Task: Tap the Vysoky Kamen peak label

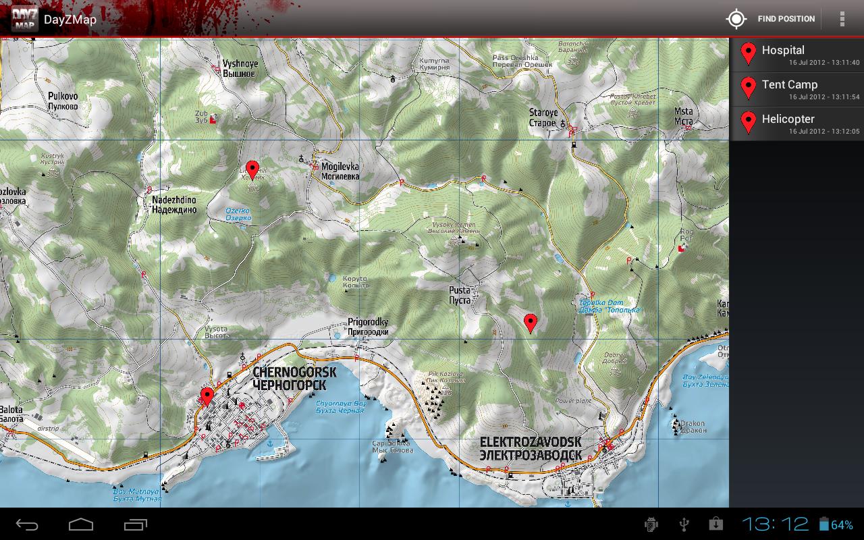Action: click(x=452, y=228)
